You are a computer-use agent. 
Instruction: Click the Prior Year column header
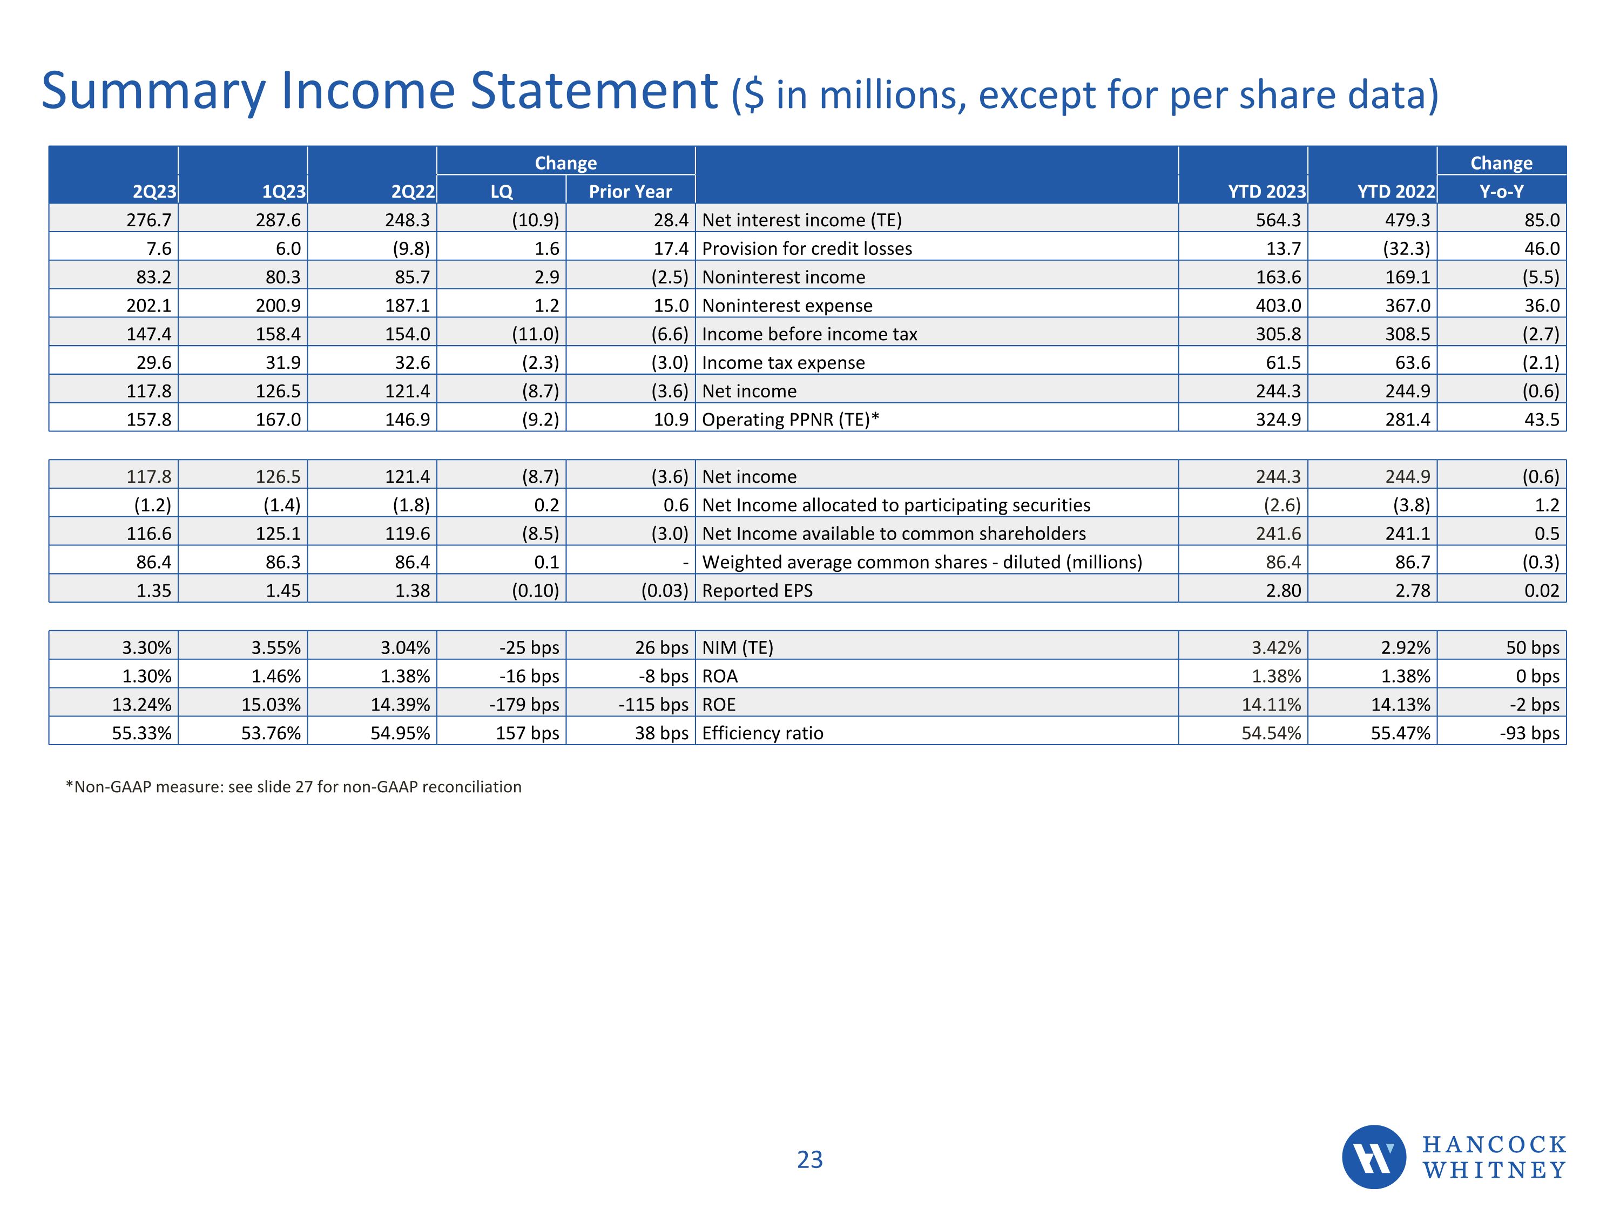click(630, 191)
